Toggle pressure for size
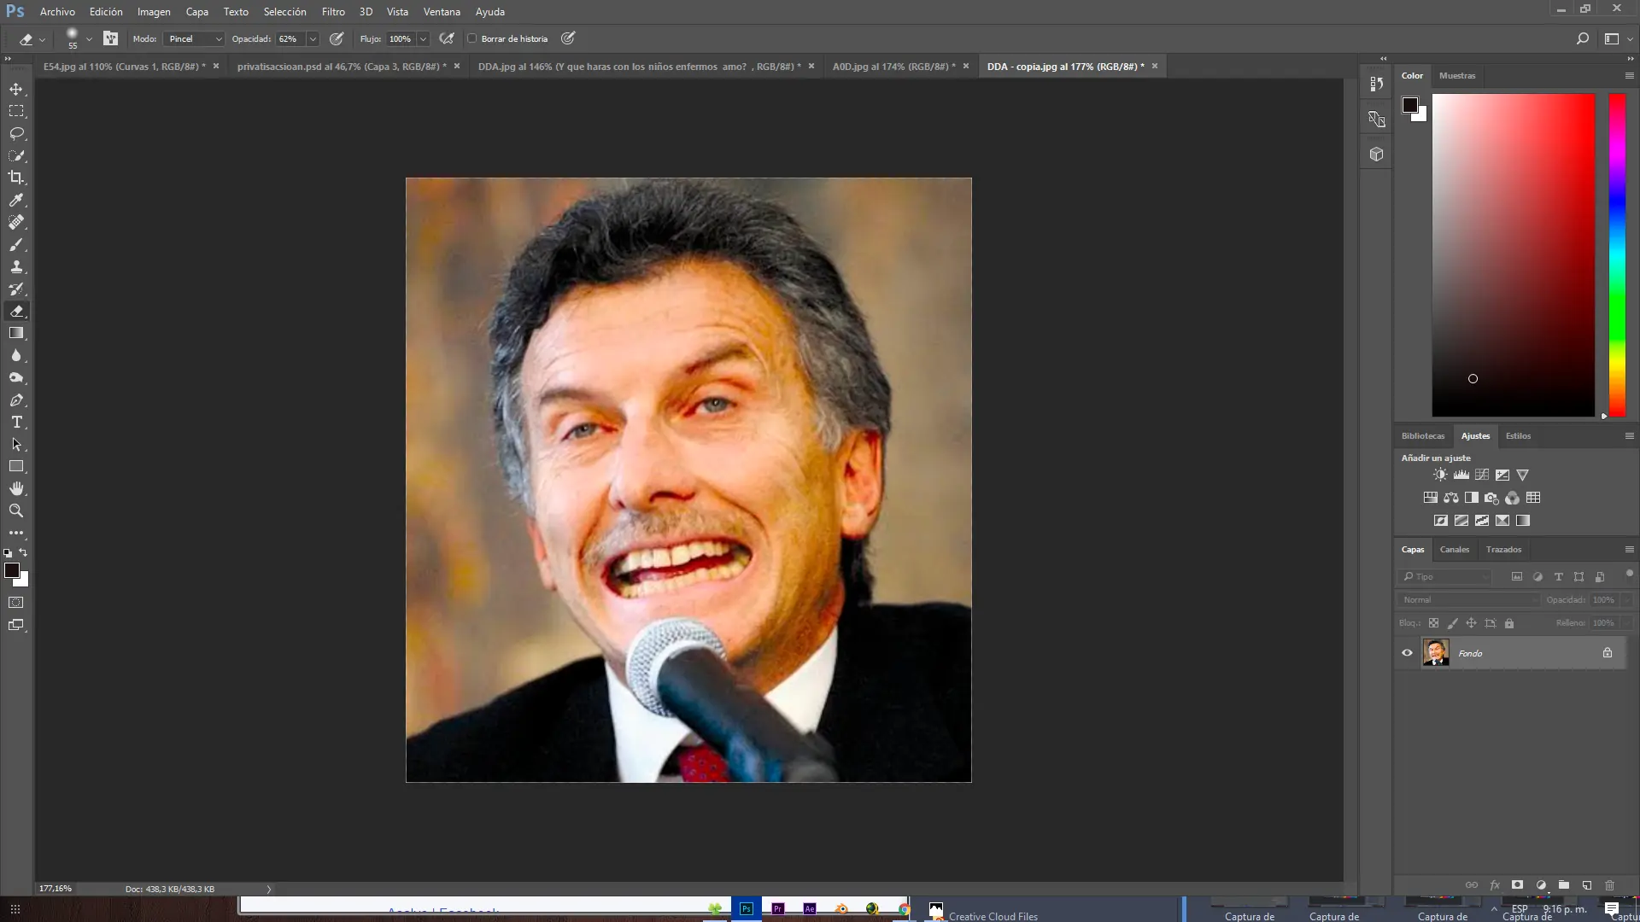Screen dimensions: 1640x922 tap(567, 38)
